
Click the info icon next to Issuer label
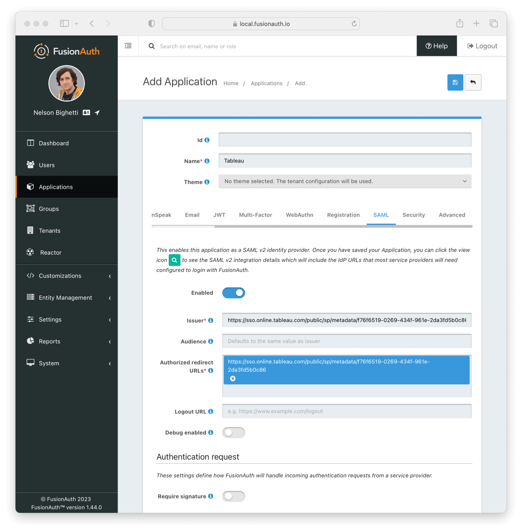click(x=211, y=320)
